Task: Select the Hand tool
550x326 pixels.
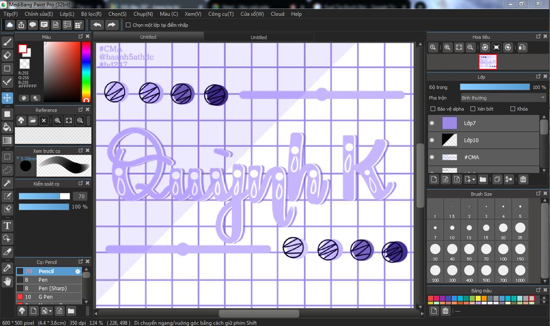Action: coord(7,281)
